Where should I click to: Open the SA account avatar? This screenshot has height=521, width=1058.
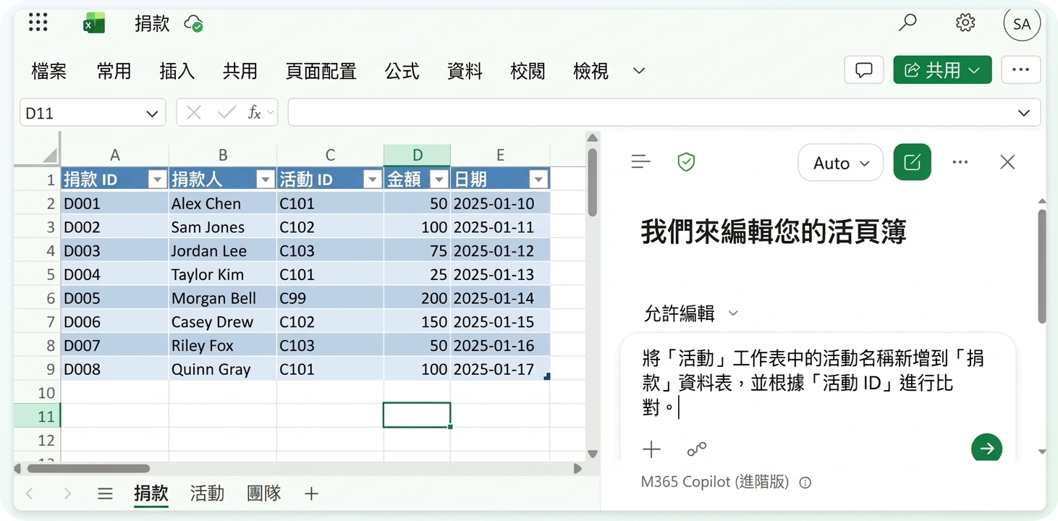pos(1022,24)
